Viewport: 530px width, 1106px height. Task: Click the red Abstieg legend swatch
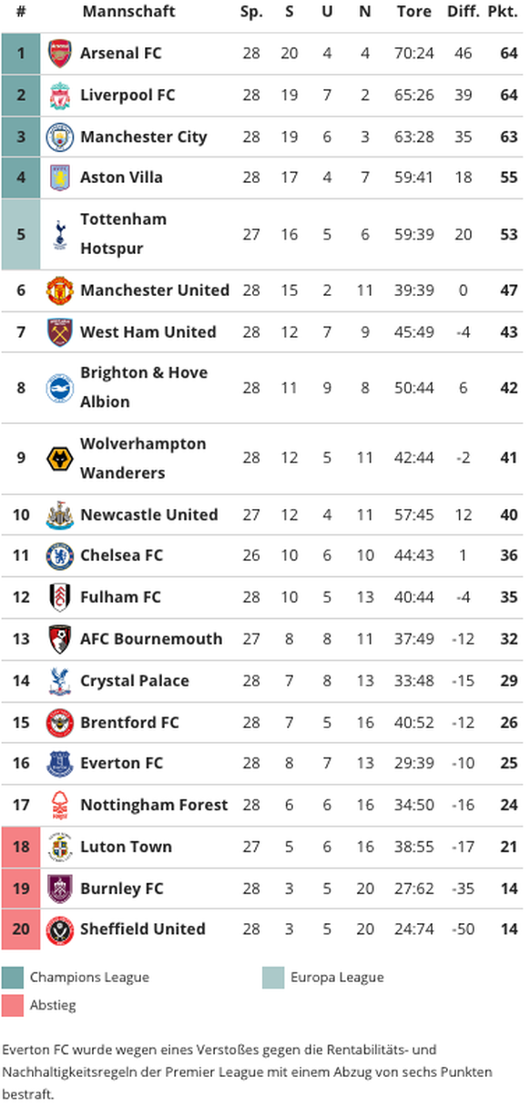point(12,1005)
